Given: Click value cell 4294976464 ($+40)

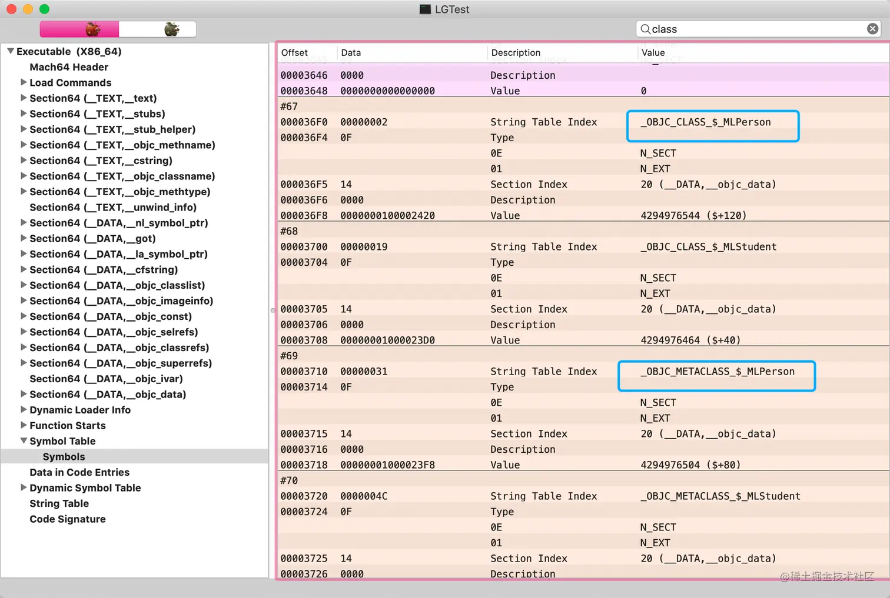Looking at the screenshot, I should [690, 340].
